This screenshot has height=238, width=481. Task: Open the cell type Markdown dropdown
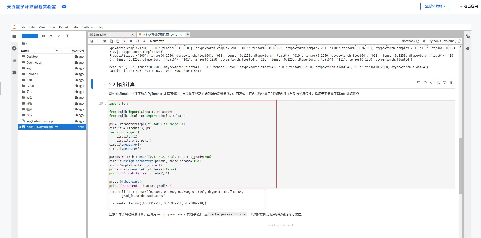coord(159,41)
